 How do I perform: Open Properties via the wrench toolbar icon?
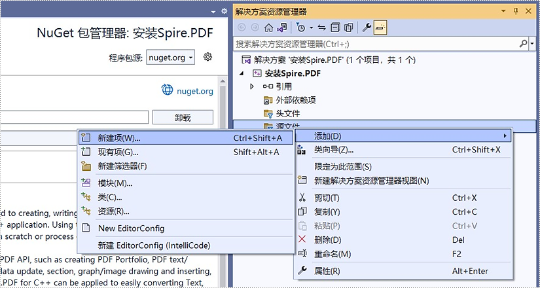click(x=367, y=27)
